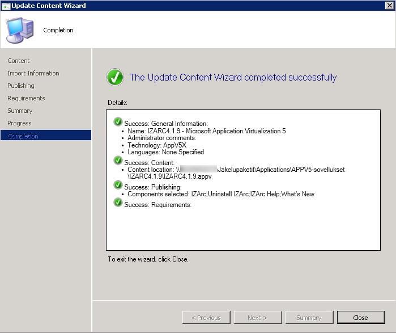Click the Update Content Wizard title text
Viewport: 396px width, 333px height.
(49, 6)
